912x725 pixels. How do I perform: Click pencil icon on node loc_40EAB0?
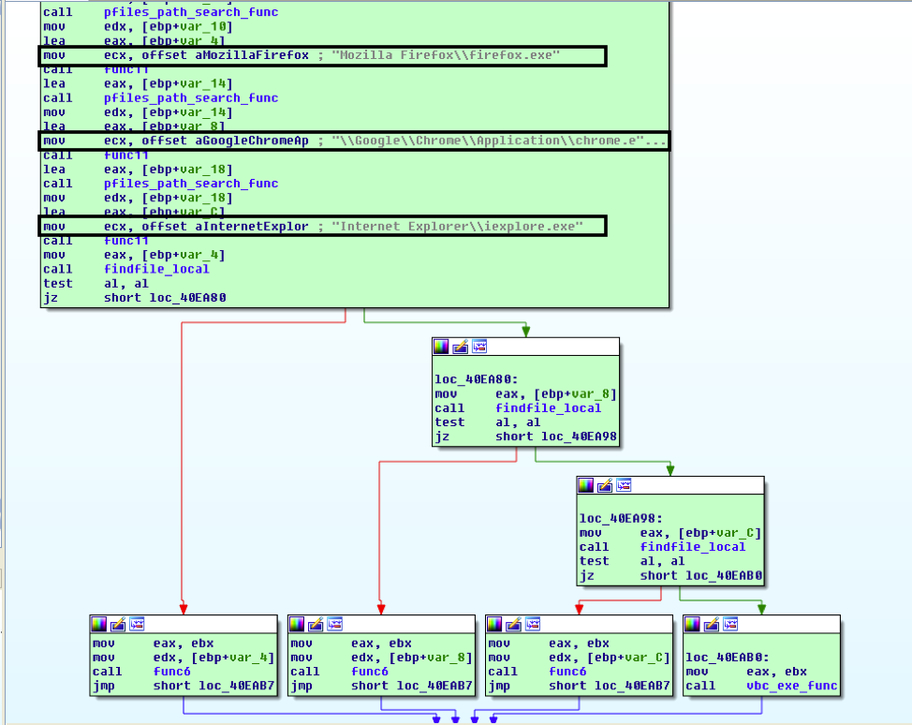712,625
